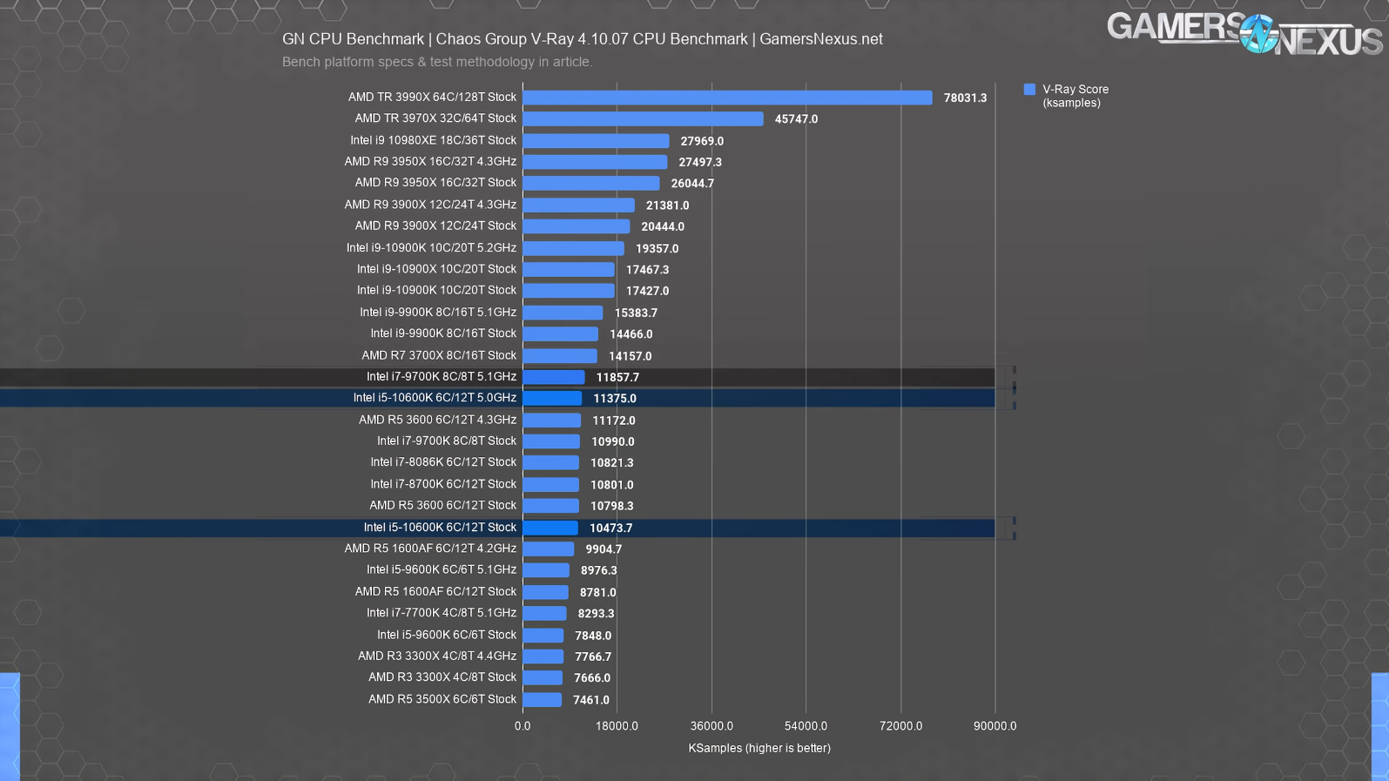Click the Intel i9-9900K 8C/16T Stock label
1389x781 pixels.
point(443,333)
